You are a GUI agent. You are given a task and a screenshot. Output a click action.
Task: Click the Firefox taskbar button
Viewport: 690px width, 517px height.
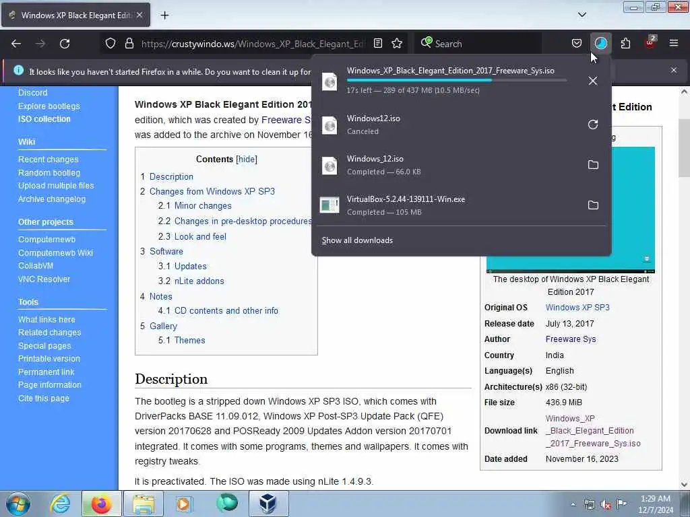click(x=101, y=504)
